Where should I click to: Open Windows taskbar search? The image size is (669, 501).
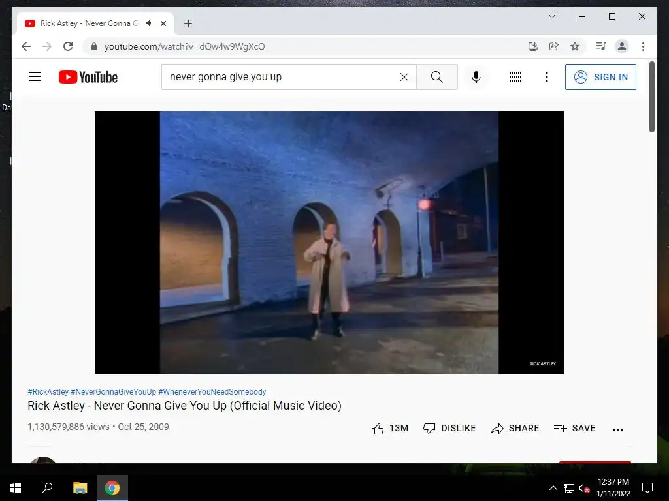tap(47, 488)
